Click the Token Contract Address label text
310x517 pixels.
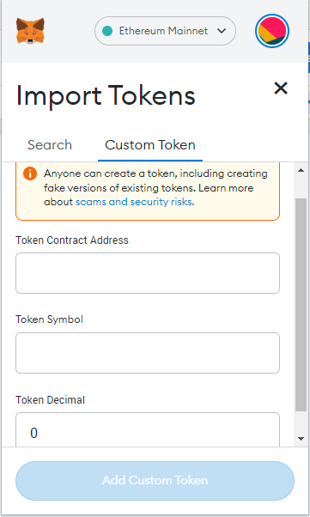point(72,240)
